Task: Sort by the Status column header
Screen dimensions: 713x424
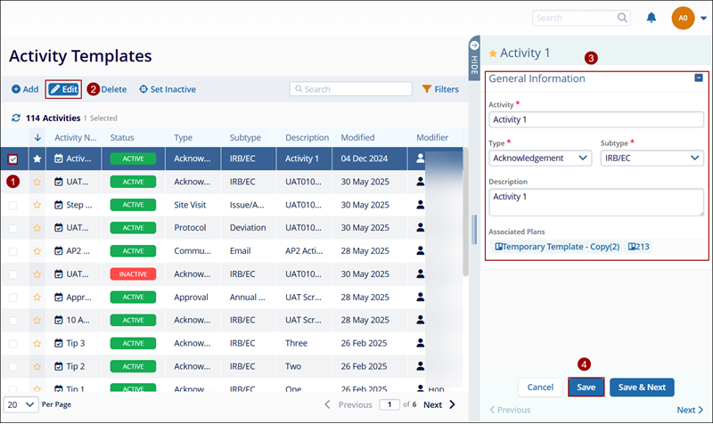Action: pos(122,137)
